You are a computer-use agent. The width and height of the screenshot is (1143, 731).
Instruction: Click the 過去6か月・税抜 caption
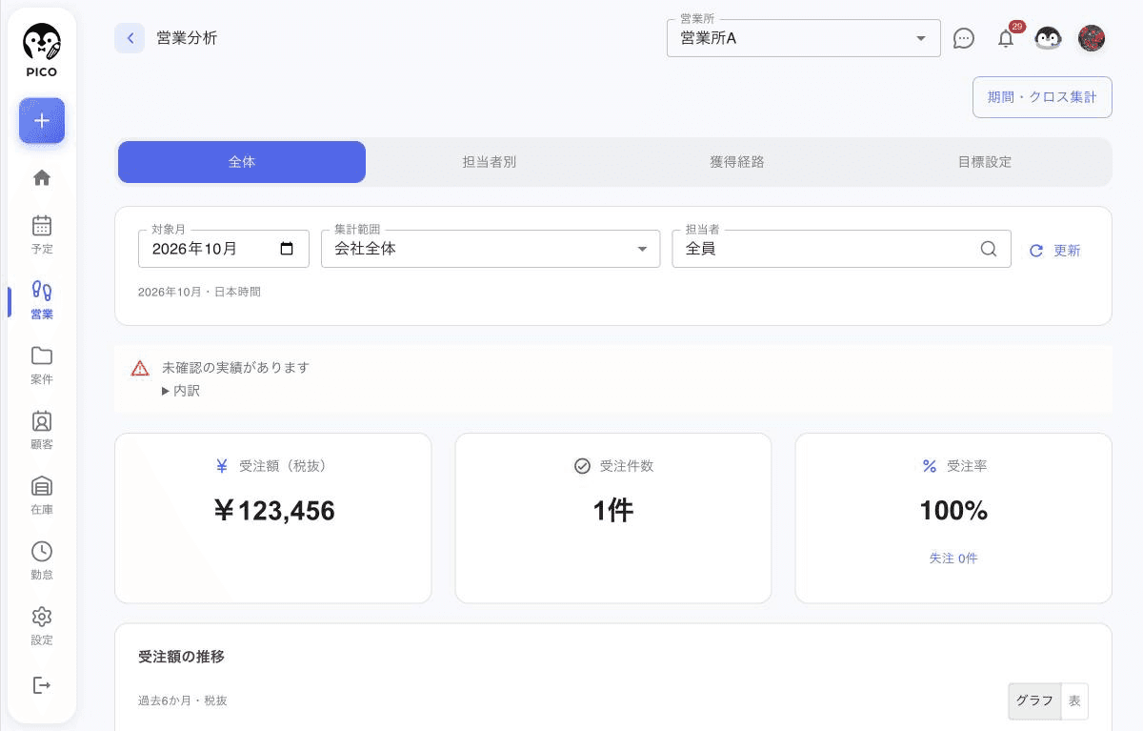click(x=183, y=701)
